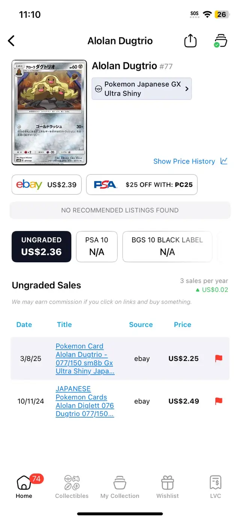Open the LVC receipt icon
This screenshot has height=520, width=240.
point(216,487)
